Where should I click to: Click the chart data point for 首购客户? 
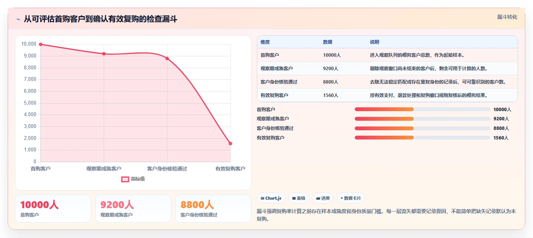(41, 44)
